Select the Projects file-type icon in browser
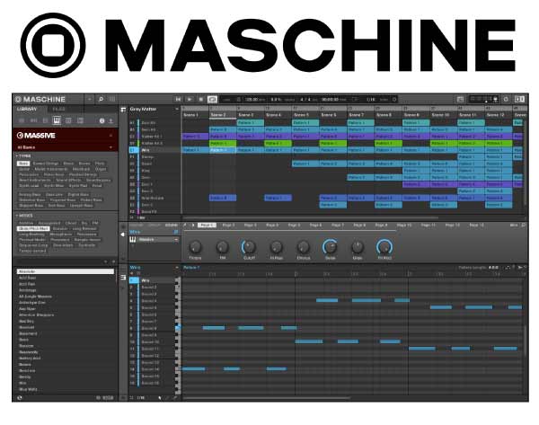539x425 pixels. click(x=22, y=120)
